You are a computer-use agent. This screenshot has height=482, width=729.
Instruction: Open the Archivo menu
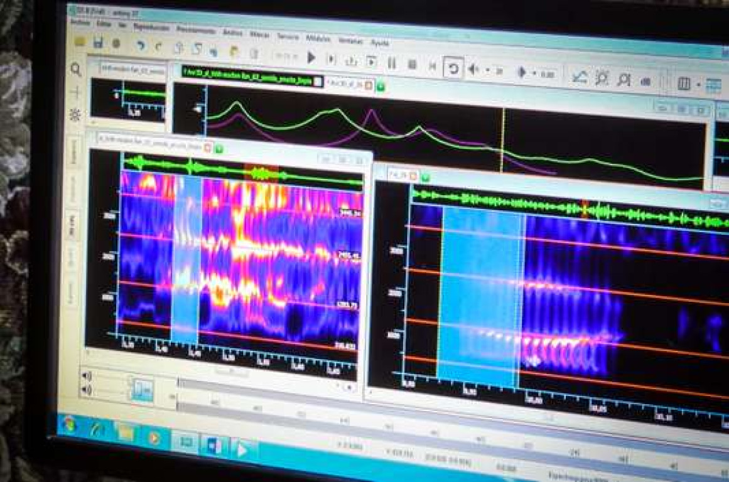81,22
